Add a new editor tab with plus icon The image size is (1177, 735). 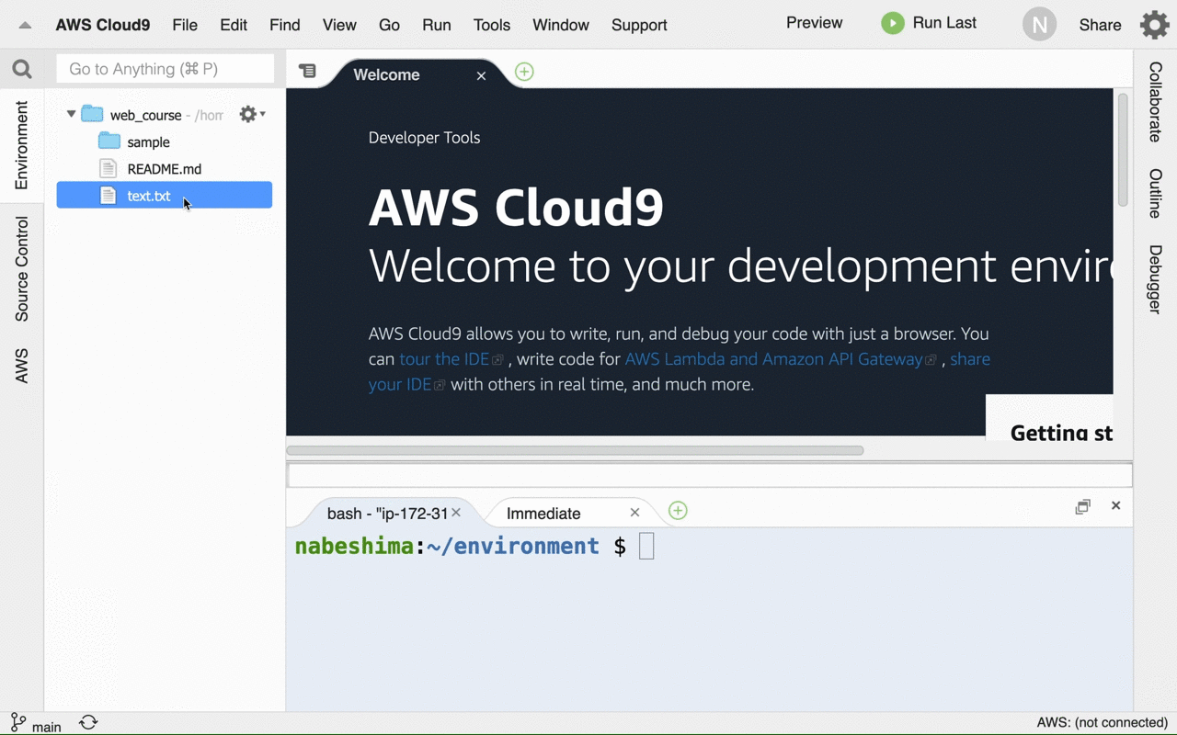coord(524,72)
